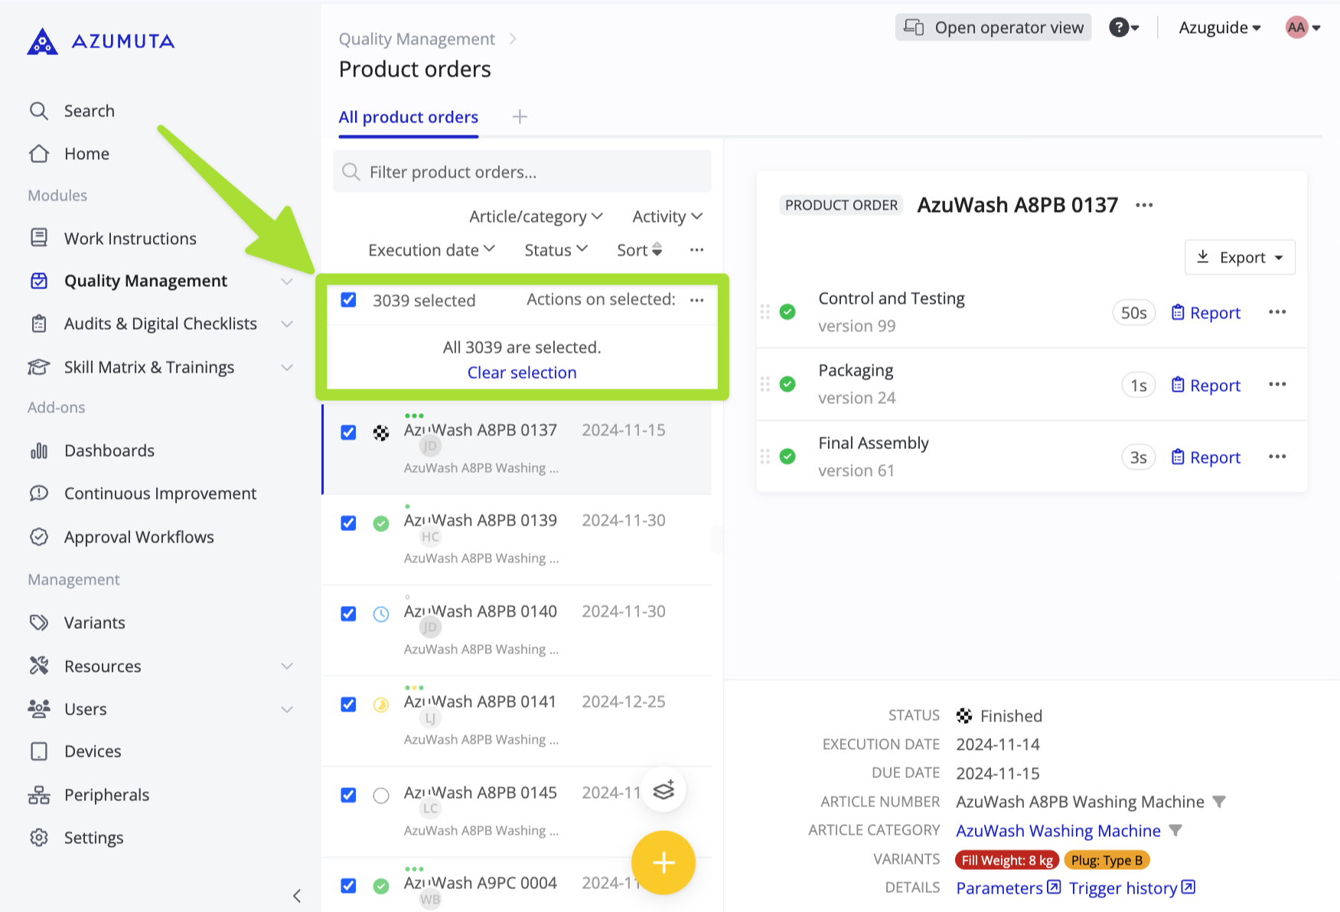The height and width of the screenshot is (912, 1340).
Task: Click the layers stack floating icon
Action: (x=663, y=790)
